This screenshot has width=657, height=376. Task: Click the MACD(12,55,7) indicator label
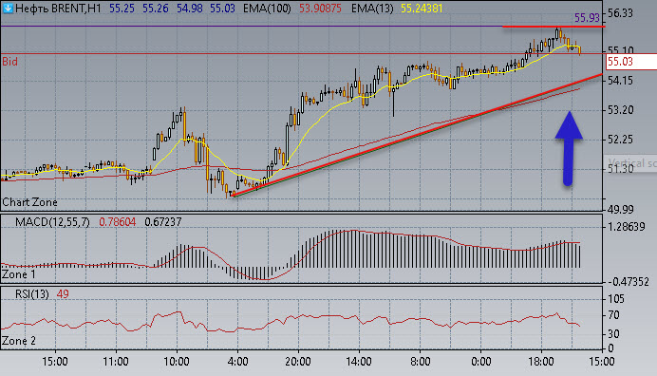tap(52, 222)
